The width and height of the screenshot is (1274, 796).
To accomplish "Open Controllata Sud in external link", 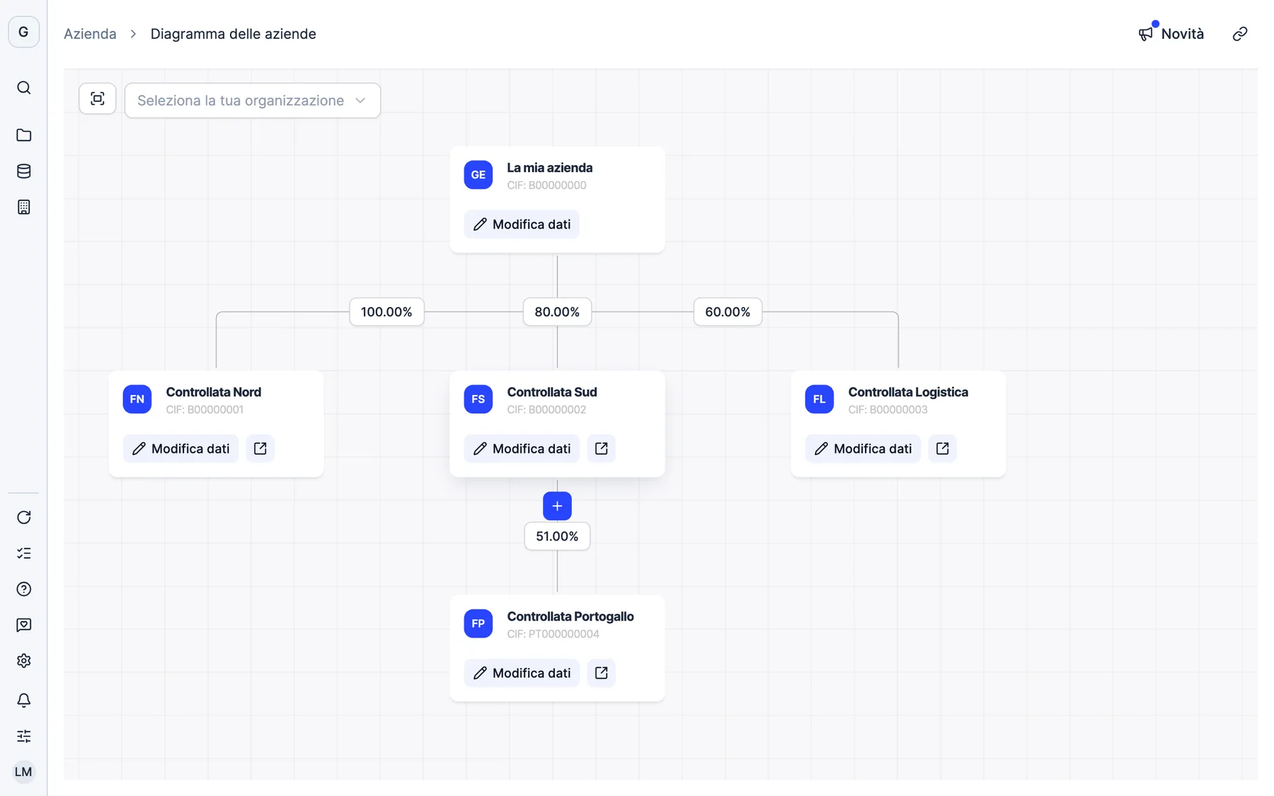I will coord(601,449).
